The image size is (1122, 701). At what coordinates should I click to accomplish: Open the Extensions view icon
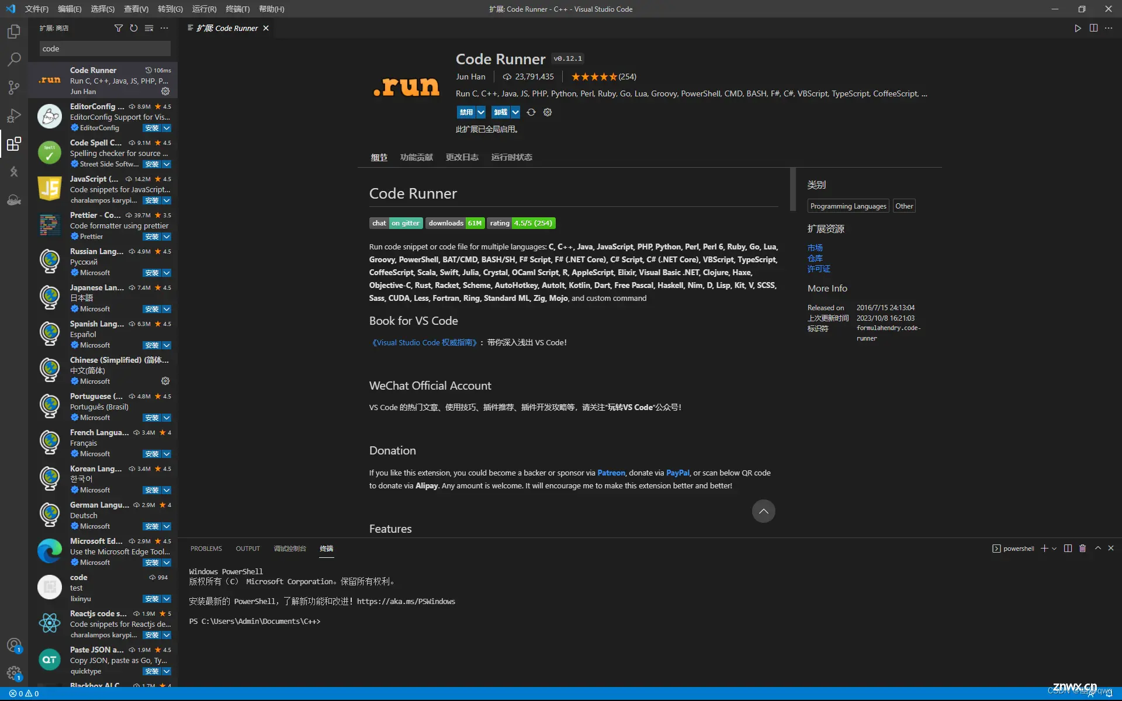click(14, 143)
